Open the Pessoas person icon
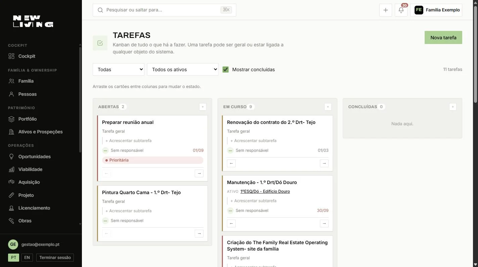The width and height of the screenshot is (478, 267). point(11,94)
